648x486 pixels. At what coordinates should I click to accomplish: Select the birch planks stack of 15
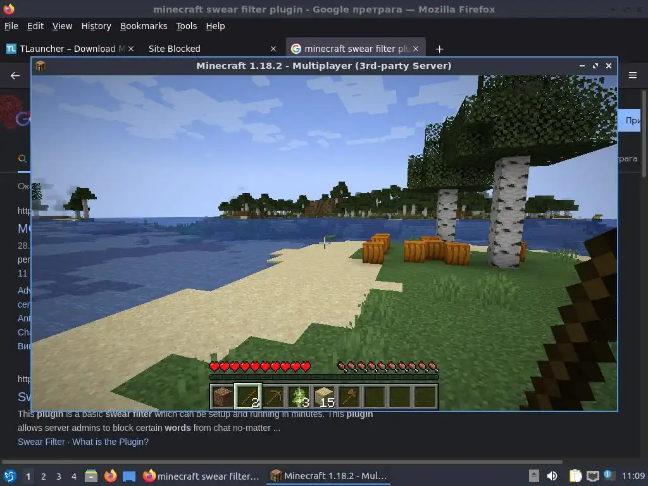point(324,397)
